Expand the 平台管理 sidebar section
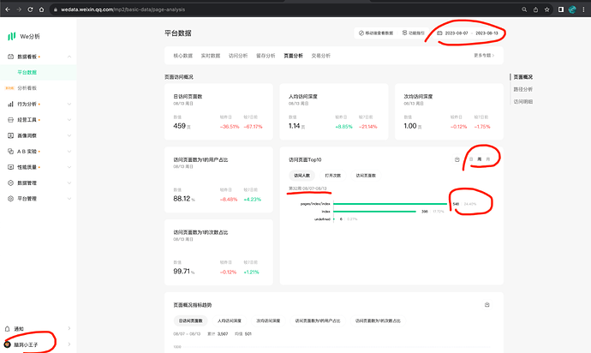 (69, 199)
